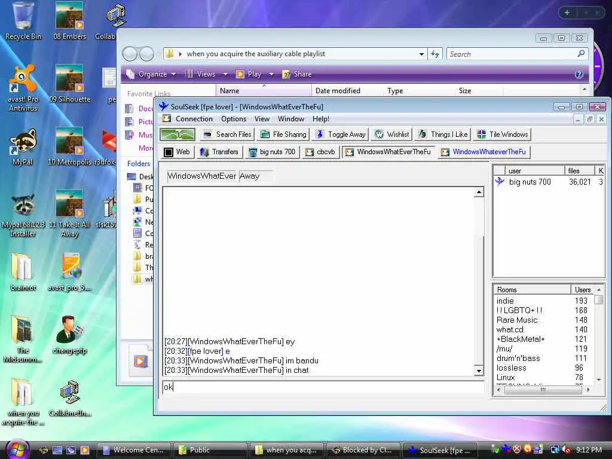This screenshot has width=612, height=459.
Task: Click Share in Explorer toolbar
Action: click(x=297, y=74)
